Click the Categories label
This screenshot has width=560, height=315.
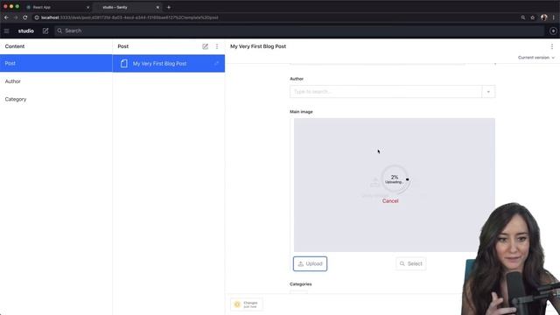[301, 284]
